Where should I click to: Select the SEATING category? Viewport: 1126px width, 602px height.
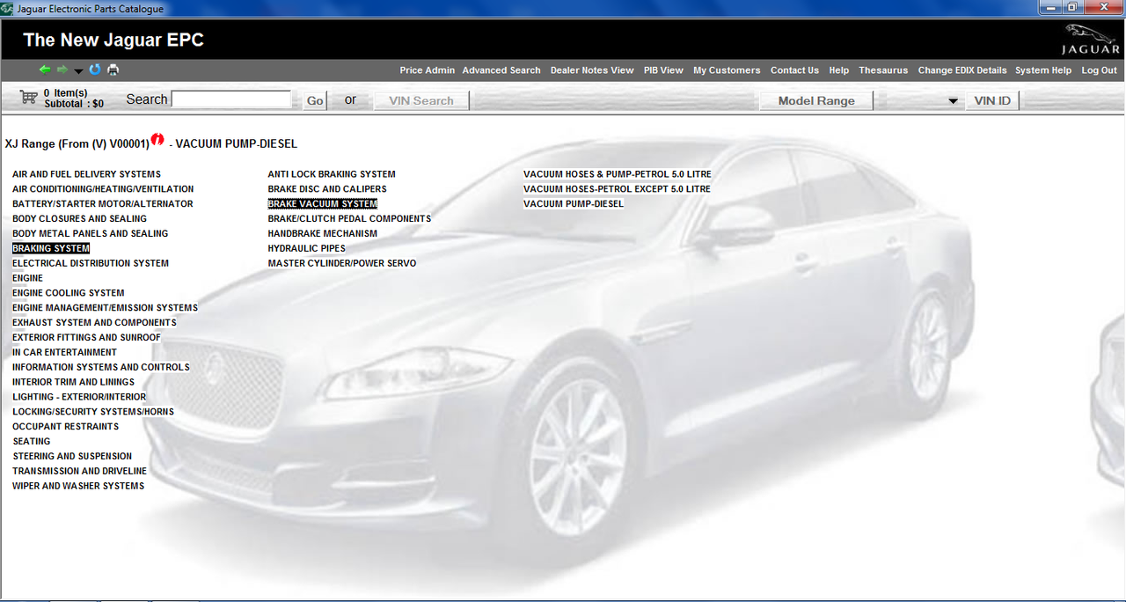[32, 442]
